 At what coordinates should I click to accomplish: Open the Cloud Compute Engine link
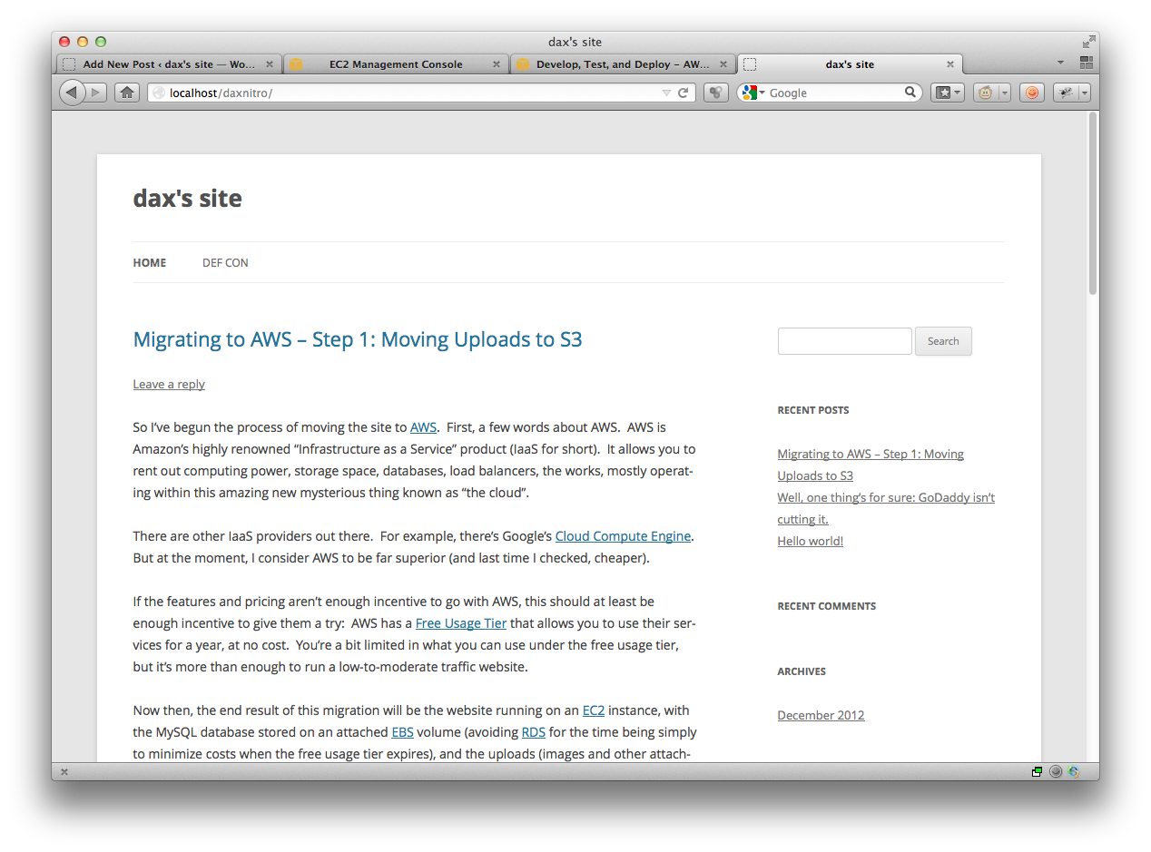coord(623,536)
